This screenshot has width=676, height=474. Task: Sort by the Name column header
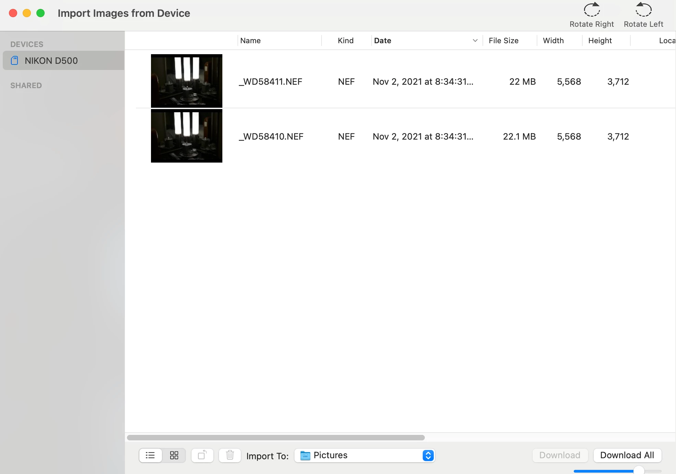(250, 40)
